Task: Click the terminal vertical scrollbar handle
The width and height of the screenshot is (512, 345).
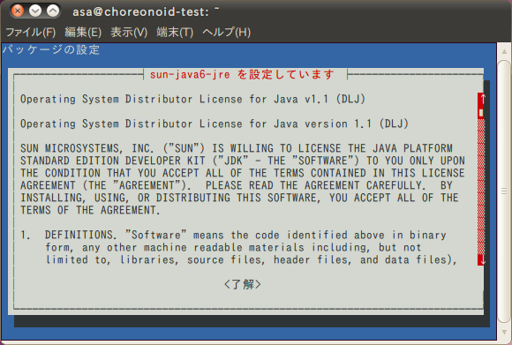Action: [x=504, y=191]
